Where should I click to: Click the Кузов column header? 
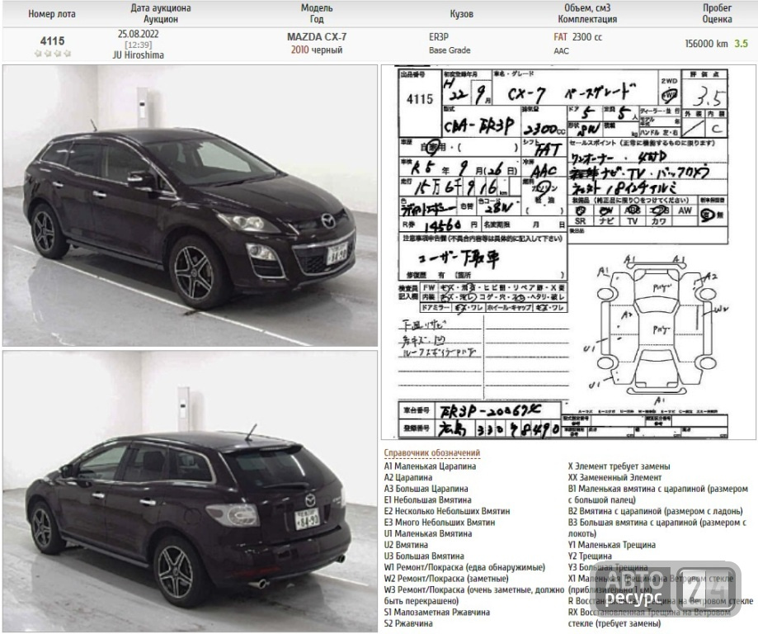click(461, 14)
